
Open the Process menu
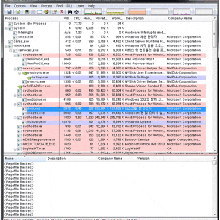tap(46, 6)
